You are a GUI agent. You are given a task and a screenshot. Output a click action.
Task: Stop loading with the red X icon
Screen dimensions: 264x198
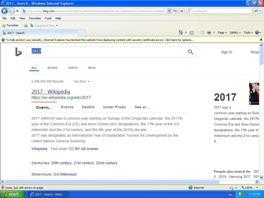point(182,11)
